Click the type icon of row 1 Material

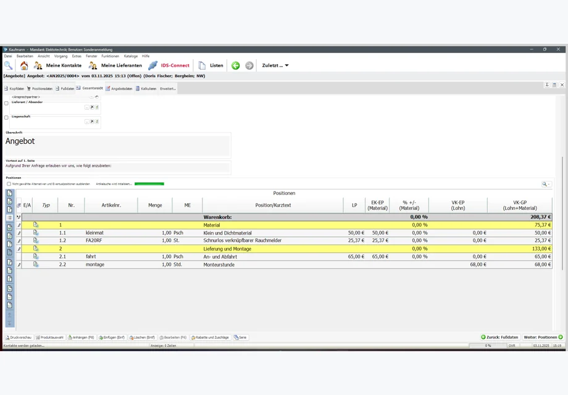coord(36,225)
